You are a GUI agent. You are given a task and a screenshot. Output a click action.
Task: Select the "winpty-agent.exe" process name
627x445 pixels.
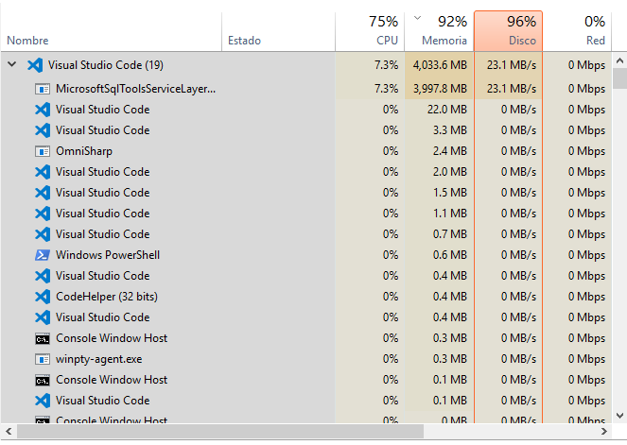point(98,359)
